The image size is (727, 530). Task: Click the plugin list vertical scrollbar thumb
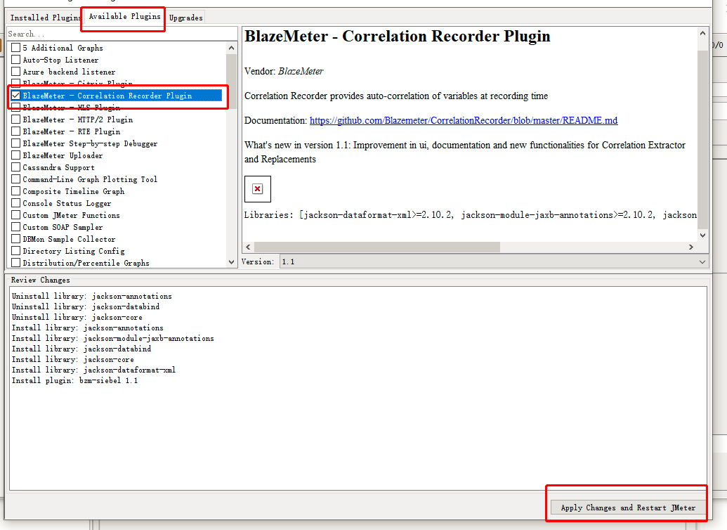coord(231,82)
